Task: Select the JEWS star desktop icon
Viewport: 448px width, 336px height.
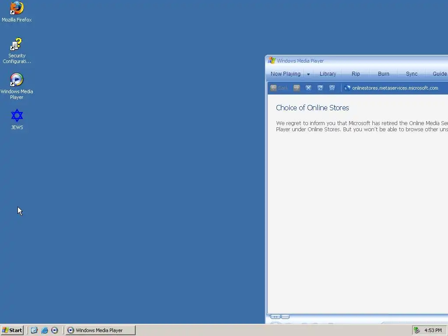Action: [x=17, y=119]
